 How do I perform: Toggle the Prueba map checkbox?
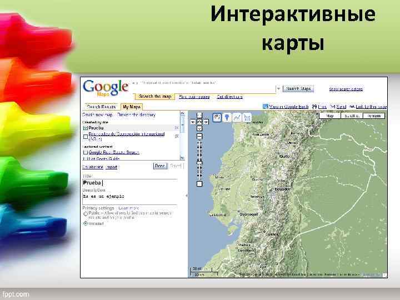click(x=86, y=128)
